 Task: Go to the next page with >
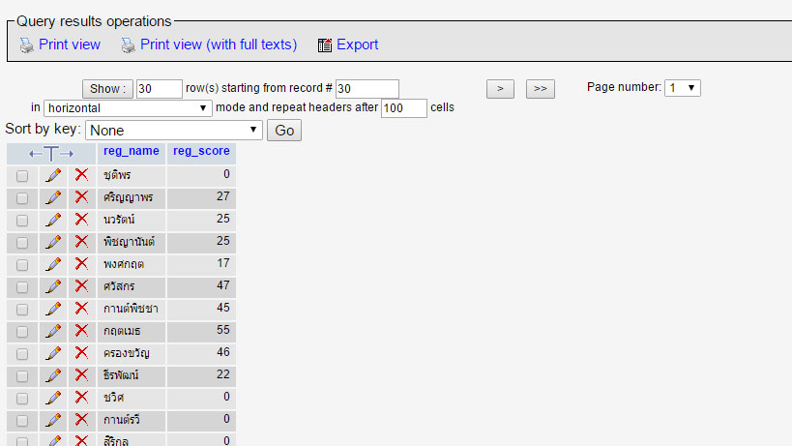click(500, 89)
